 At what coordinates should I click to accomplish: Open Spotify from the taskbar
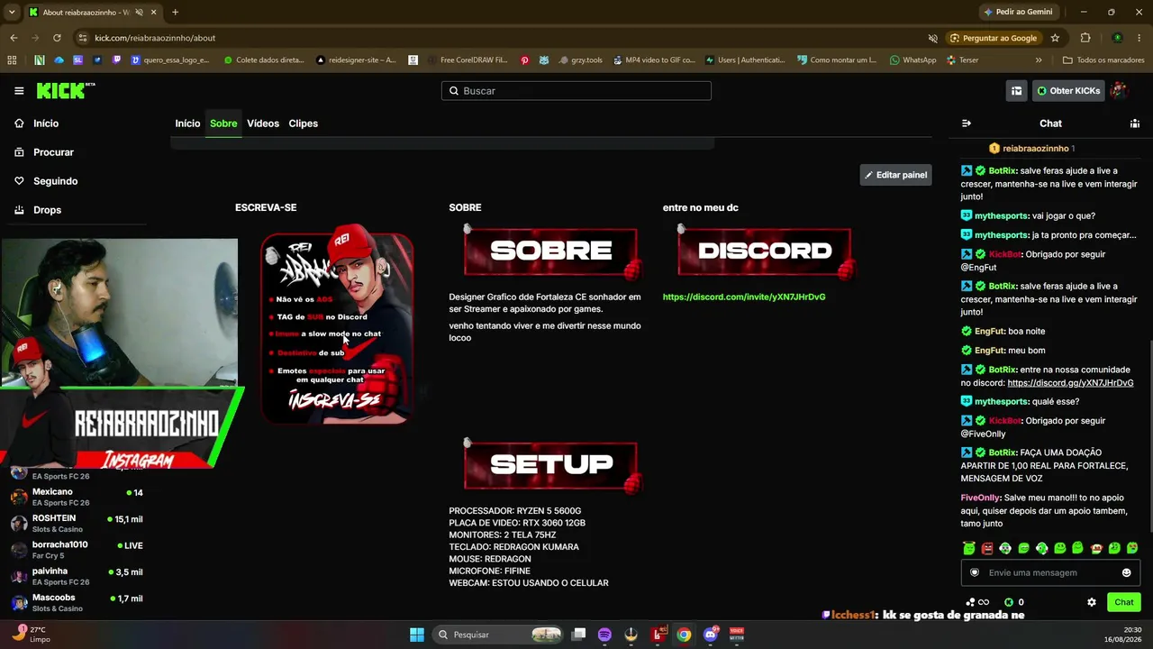[604, 635]
